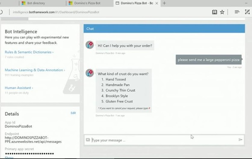This screenshot has width=252, height=159.
Task: Send the chat message arrow icon
Action: (240, 140)
